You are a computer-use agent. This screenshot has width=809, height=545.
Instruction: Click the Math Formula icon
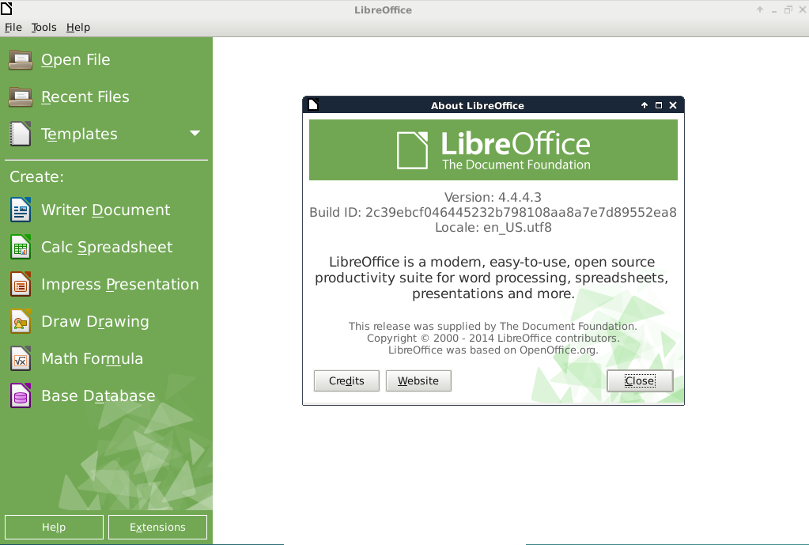pyautogui.click(x=21, y=358)
